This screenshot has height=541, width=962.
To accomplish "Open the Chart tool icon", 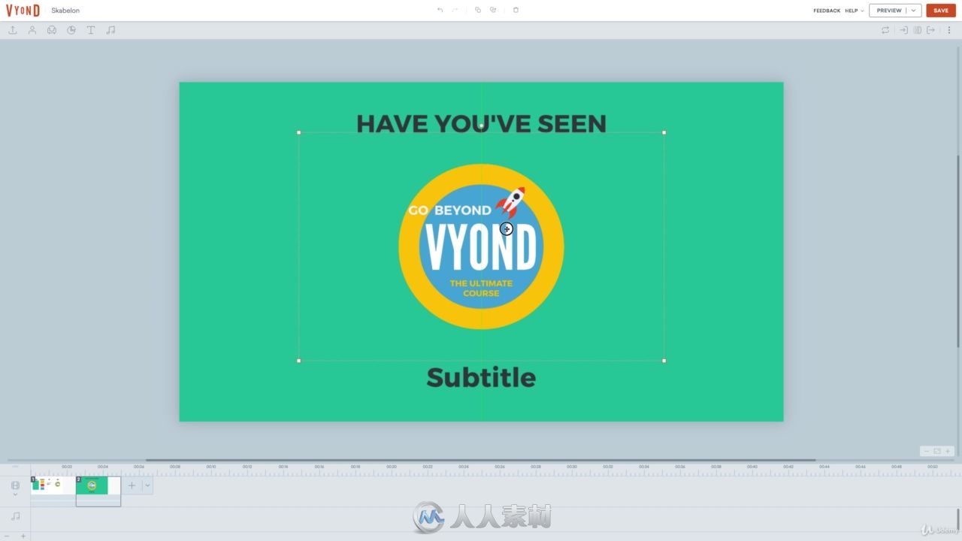I will 71,30.
